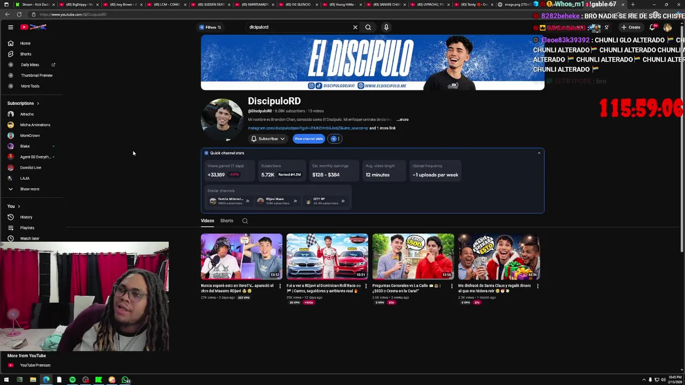Expand the Subscriptions section header
Screen dimensions: 685x385
[x=23, y=103]
